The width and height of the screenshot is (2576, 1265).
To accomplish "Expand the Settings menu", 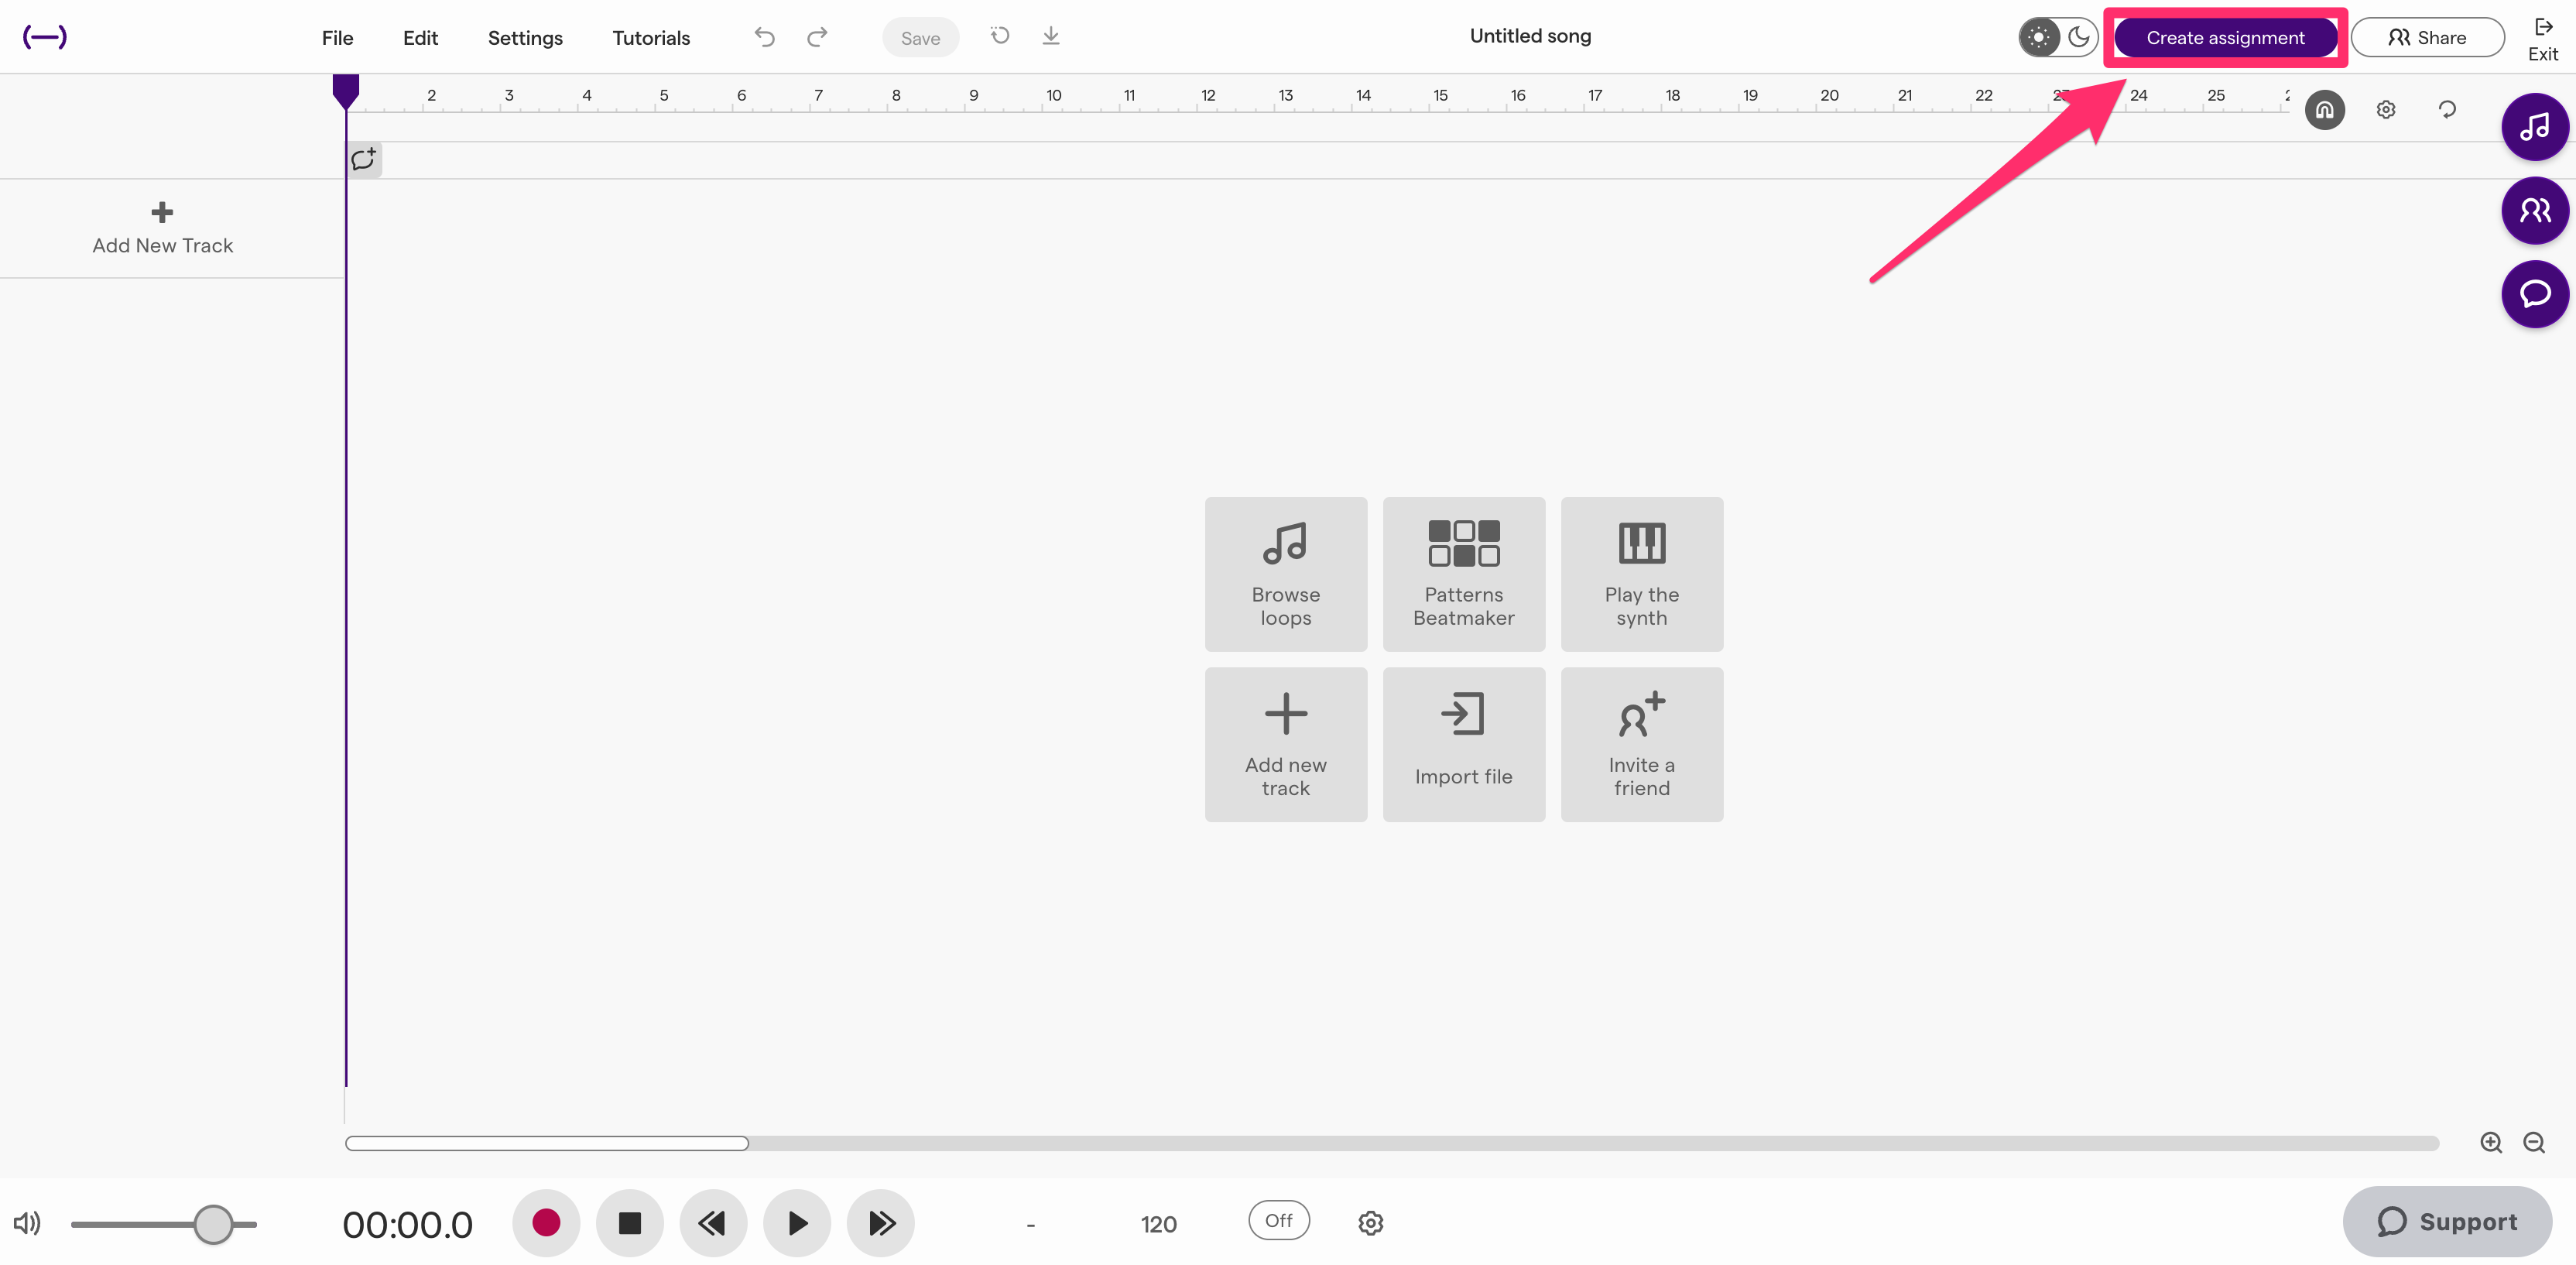I will coord(525,38).
